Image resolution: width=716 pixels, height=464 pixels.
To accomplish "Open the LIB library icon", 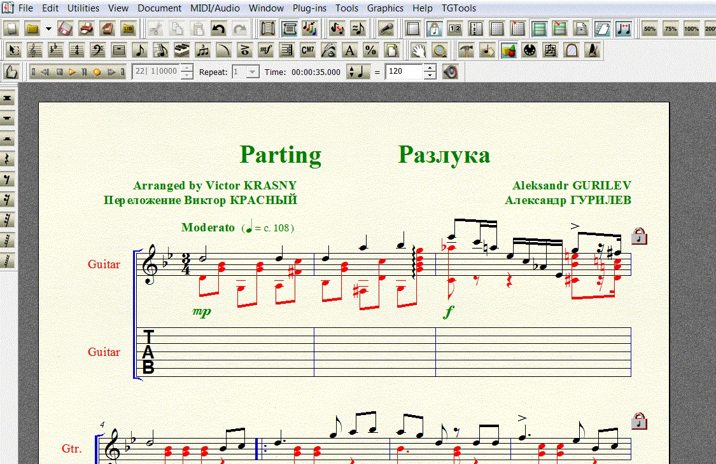I will pos(129,29).
